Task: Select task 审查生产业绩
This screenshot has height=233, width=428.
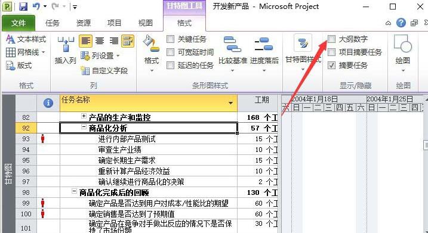Action: click(119, 150)
